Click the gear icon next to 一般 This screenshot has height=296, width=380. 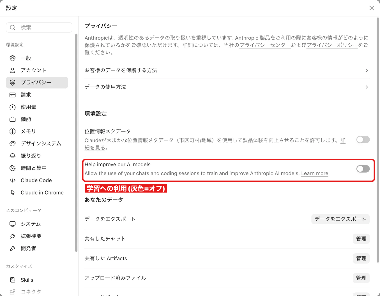point(13,58)
